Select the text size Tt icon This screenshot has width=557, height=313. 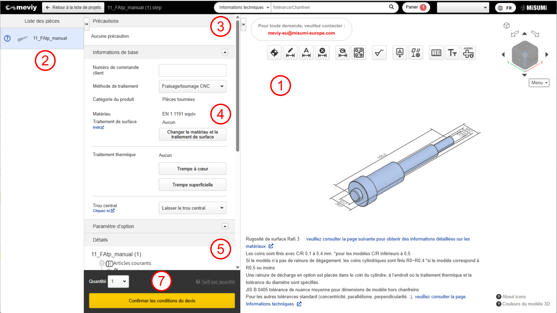pyautogui.click(x=452, y=53)
